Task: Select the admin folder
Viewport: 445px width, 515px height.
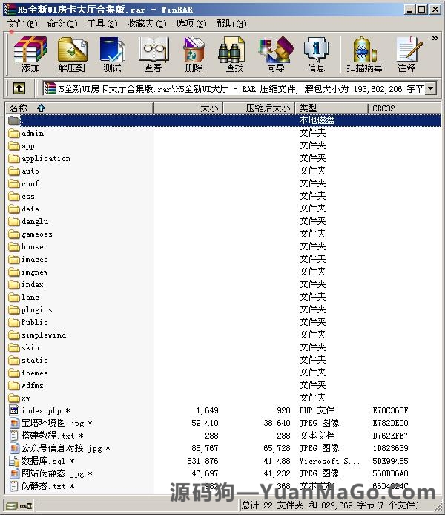Action: click(26, 134)
